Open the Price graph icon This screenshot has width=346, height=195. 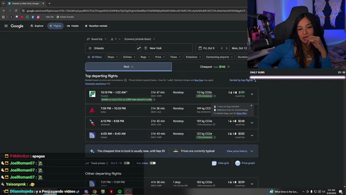pyautogui.click(x=238, y=163)
